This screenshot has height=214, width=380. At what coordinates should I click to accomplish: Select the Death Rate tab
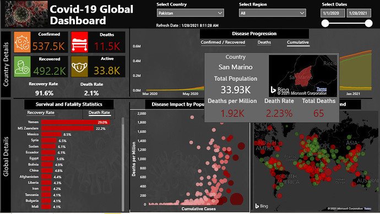(99, 113)
